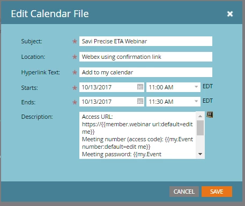Screen dimensions: 245x206
Task: Close the Edit Calendar File dialog
Action: 230,14
